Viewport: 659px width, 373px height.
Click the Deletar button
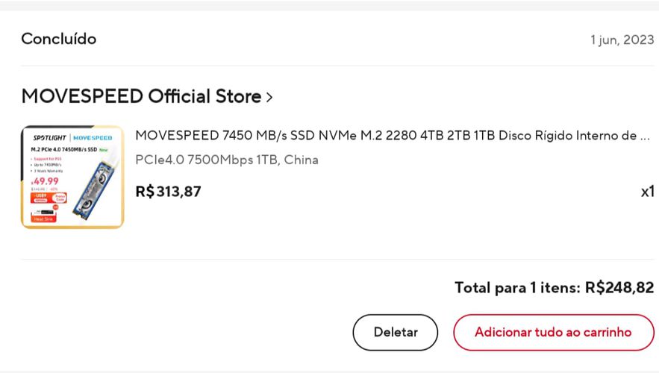(395, 332)
